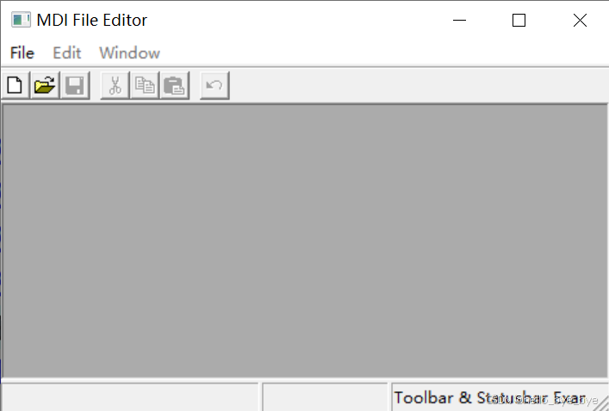Click the empty middle status bar pane
This screenshot has width=609, height=411.
326,397
